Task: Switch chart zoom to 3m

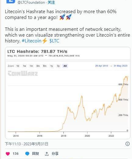Action: 38,66
